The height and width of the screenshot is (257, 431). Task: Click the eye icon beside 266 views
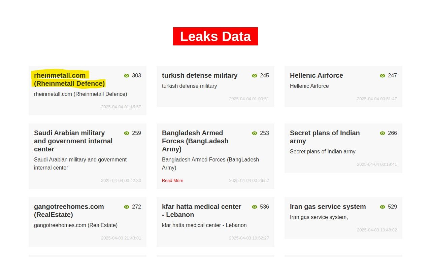pos(383,133)
